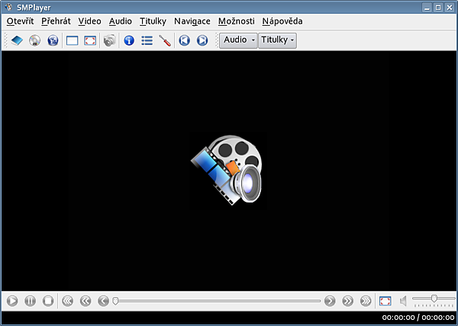This screenshot has height=326, width=458.
Task: Open the Otevřít menu
Action: tap(21, 21)
